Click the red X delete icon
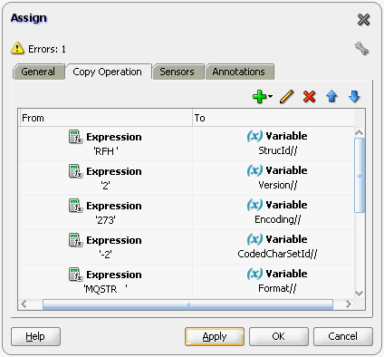Image resolution: width=384 pixels, height=357 pixels. 310,97
